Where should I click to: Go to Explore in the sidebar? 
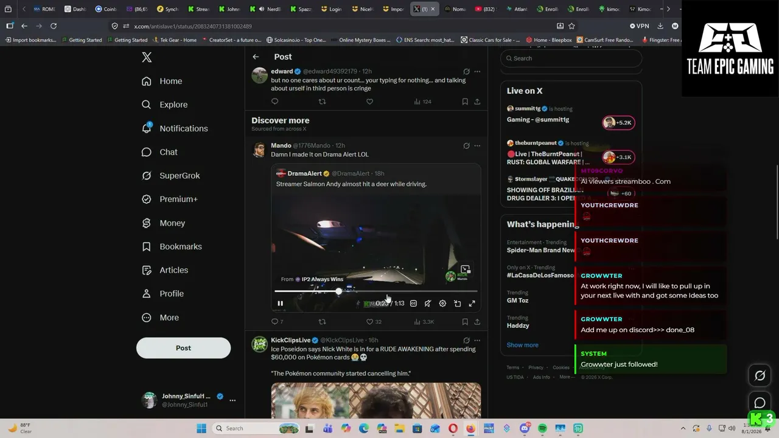[164, 105]
